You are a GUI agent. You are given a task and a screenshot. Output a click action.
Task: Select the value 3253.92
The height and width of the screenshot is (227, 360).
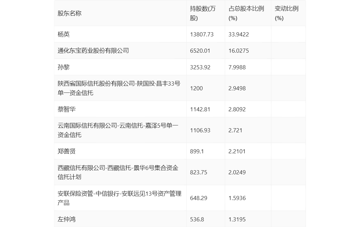[200, 67]
